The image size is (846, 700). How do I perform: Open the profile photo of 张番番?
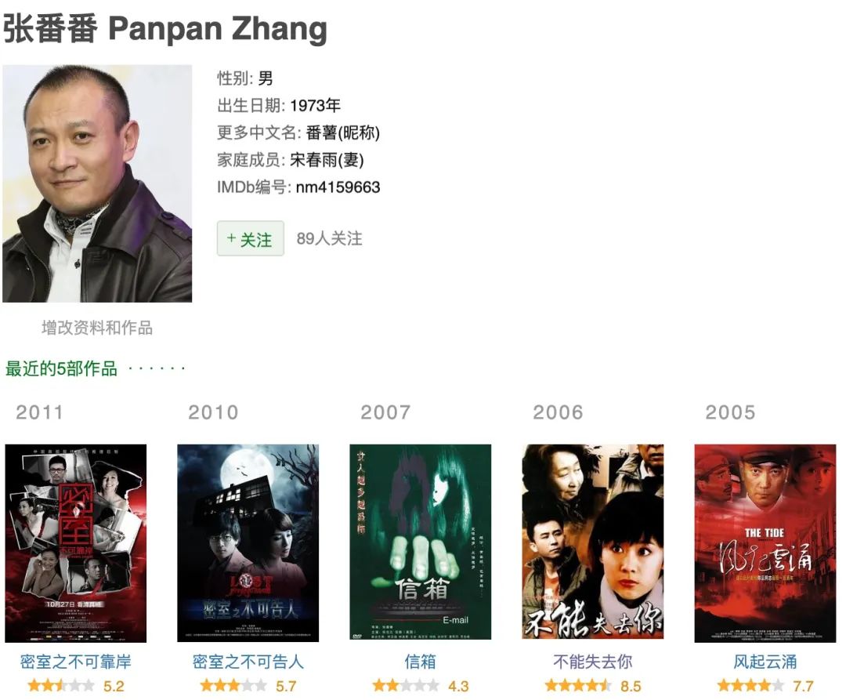pyautogui.click(x=97, y=183)
